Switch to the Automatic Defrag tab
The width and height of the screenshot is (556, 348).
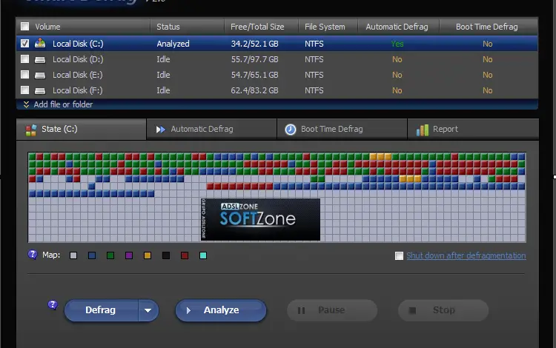point(202,129)
